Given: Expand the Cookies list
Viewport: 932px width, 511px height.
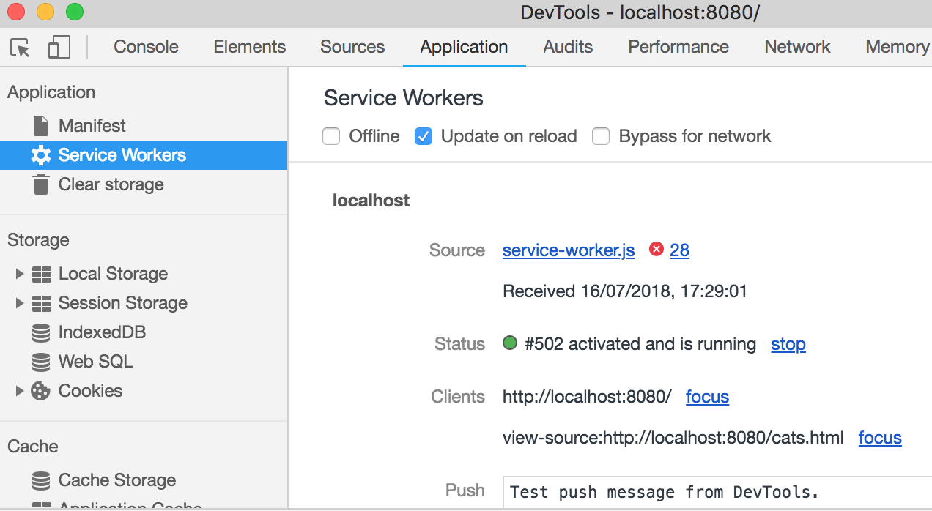Looking at the screenshot, I should (x=19, y=390).
